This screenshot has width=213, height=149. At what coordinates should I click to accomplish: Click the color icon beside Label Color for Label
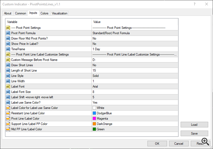tap(8, 108)
